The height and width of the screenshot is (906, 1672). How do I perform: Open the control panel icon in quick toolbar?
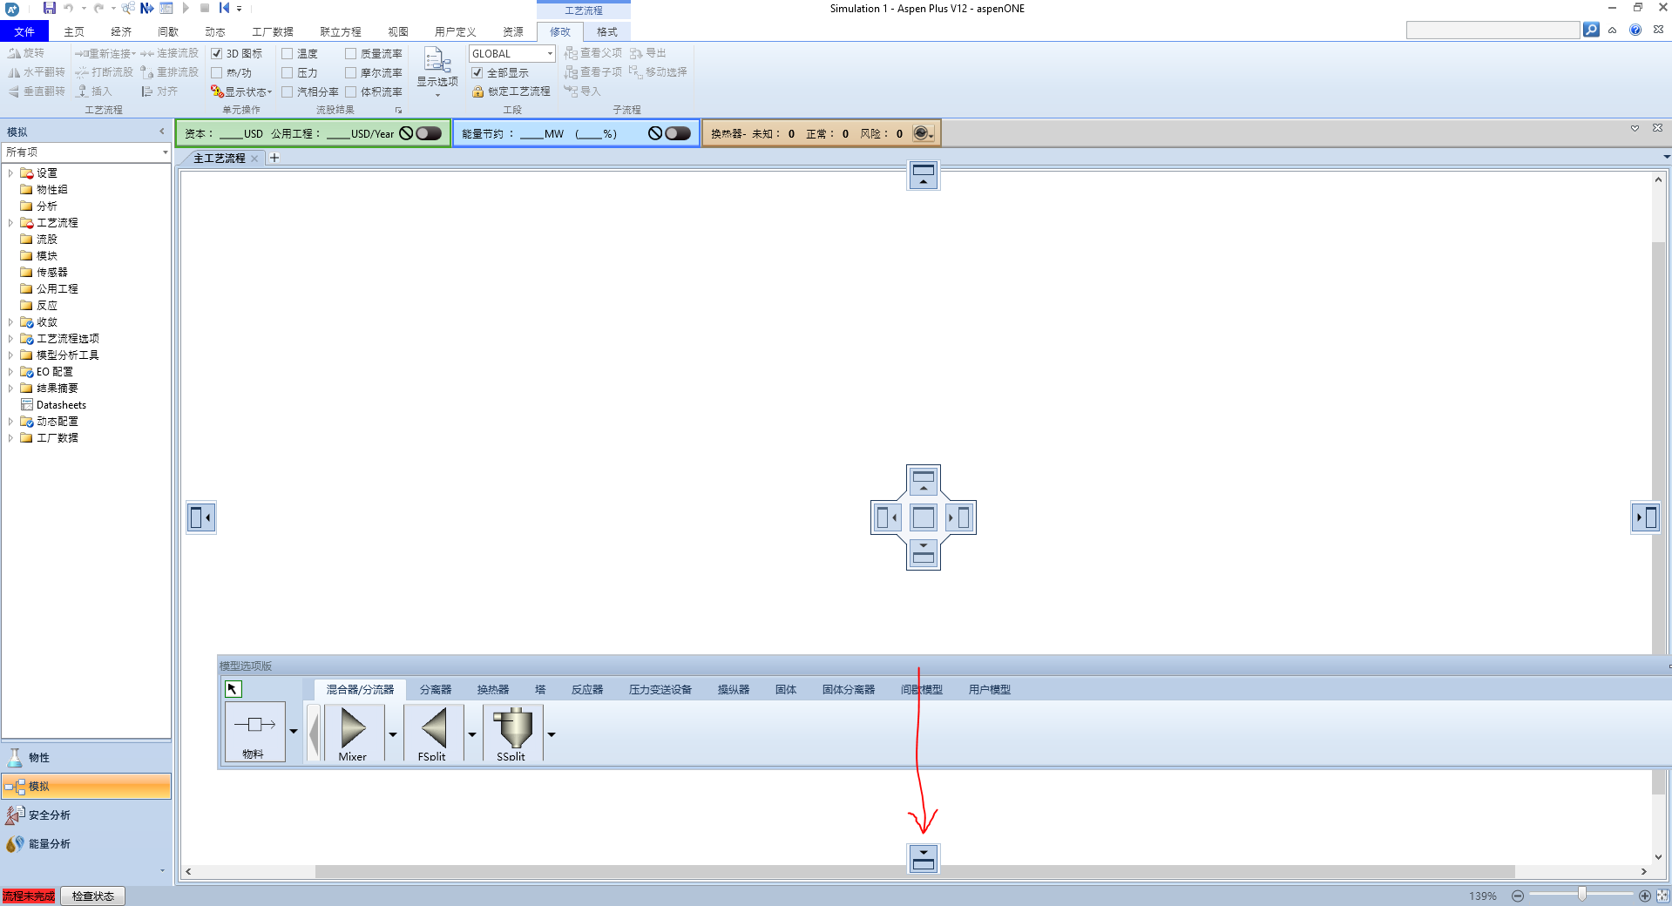pyautogui.click(x=166, y=8)
